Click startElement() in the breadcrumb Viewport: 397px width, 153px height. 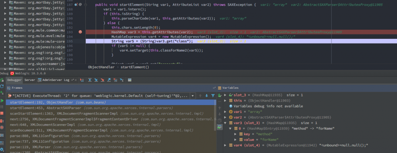pos(135,67)
